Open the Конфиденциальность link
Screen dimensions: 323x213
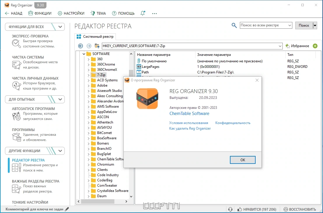pos(233,123)
